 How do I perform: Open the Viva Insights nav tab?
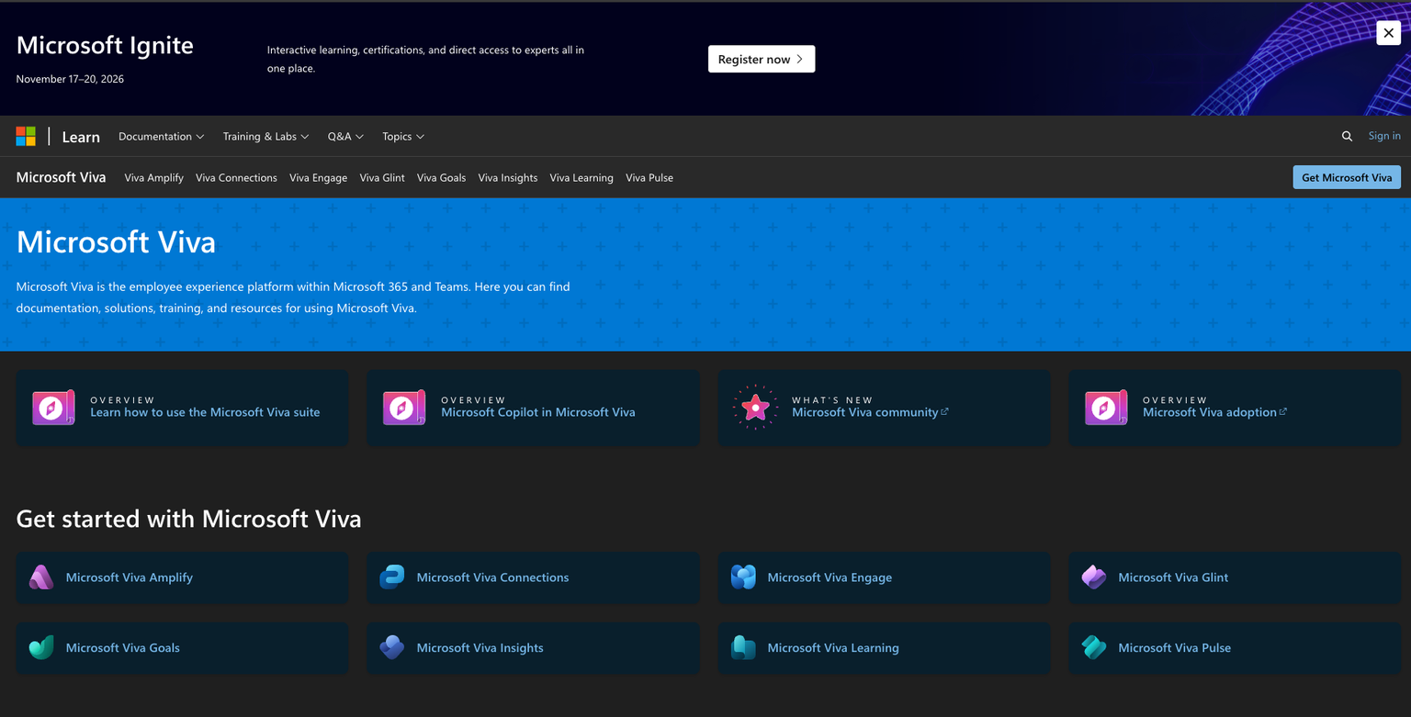[x=508, y=177]
